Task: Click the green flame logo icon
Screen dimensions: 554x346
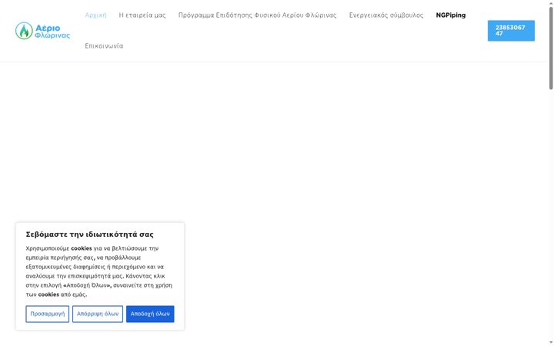Action: [24, 31]
